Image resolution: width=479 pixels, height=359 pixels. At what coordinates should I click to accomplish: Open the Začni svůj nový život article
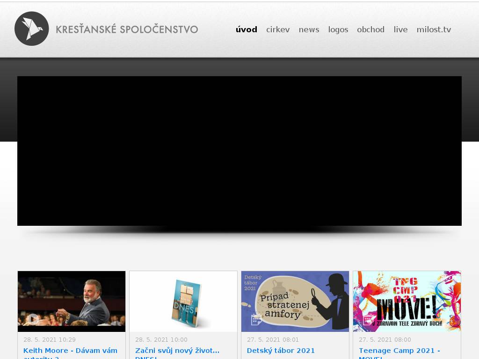[x=177, y=351]
